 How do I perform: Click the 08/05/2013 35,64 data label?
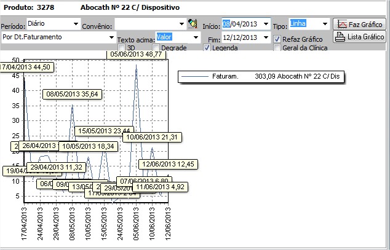73,94
